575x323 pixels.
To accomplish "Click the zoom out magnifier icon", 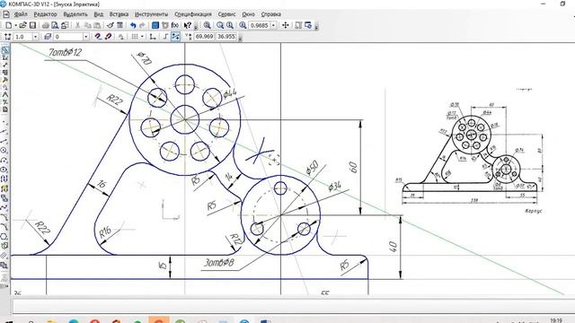I will tap(230, 25).
